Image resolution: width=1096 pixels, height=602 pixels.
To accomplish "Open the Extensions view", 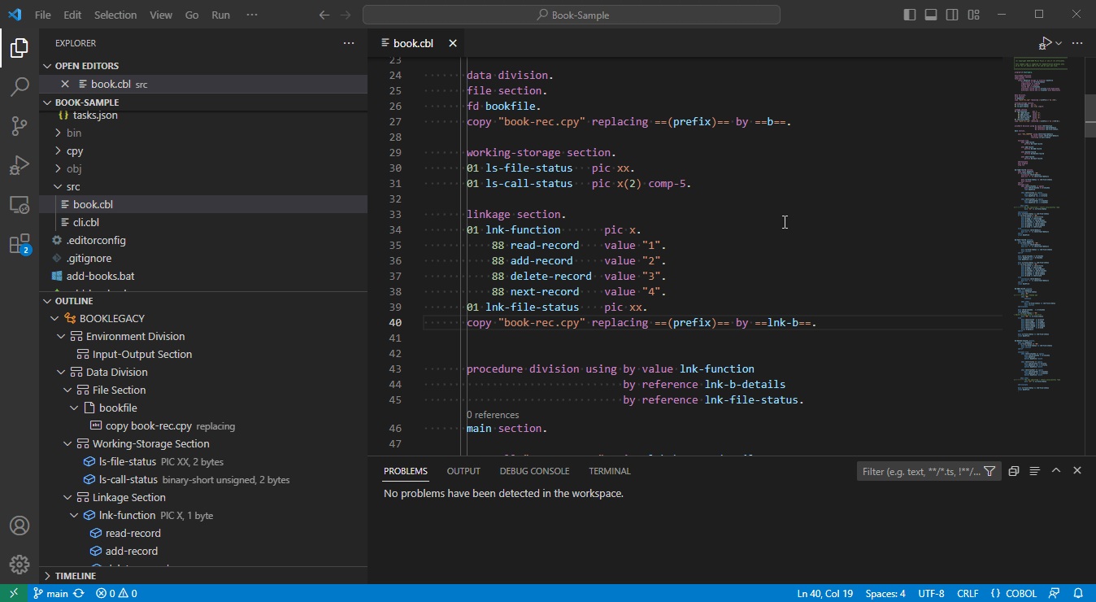I will (x=20, y=244).
